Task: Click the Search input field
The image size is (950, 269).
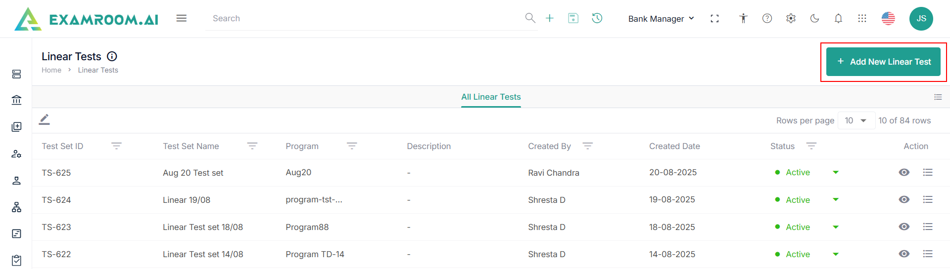Action: [366, 18]
